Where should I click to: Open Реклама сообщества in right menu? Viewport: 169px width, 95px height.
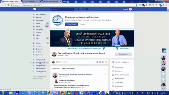(122, 75)
